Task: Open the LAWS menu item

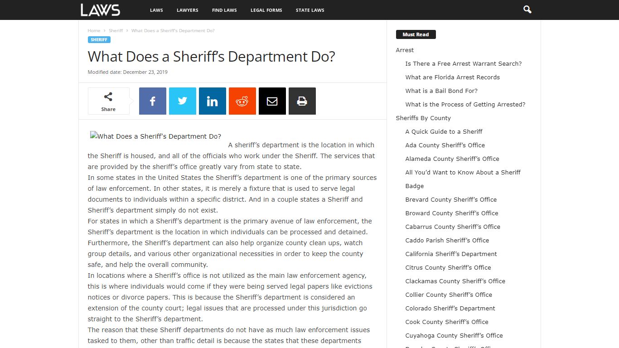Action: [156, 10]
